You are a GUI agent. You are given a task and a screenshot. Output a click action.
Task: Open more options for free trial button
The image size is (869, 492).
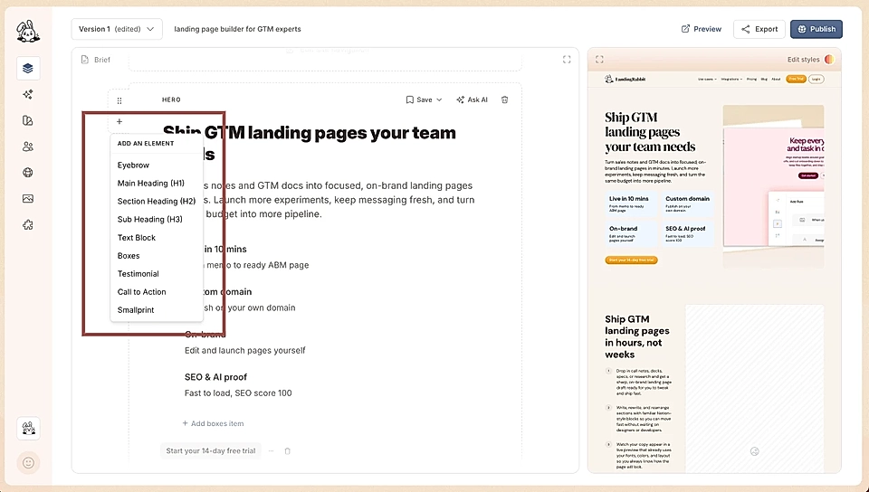271,451
